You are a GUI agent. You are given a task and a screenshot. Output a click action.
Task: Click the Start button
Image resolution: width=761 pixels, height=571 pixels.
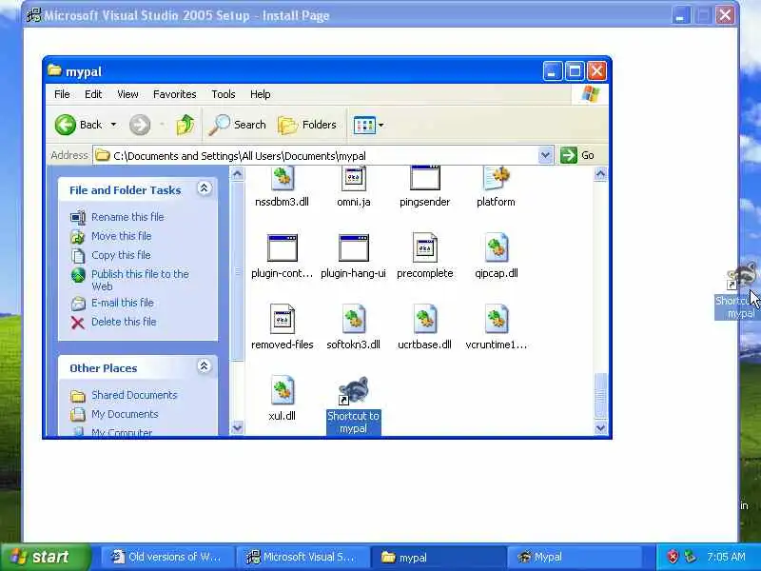45,557
